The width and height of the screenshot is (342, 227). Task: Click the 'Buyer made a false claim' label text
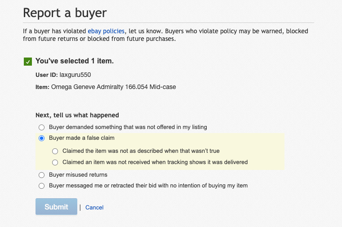coord(82,138)
